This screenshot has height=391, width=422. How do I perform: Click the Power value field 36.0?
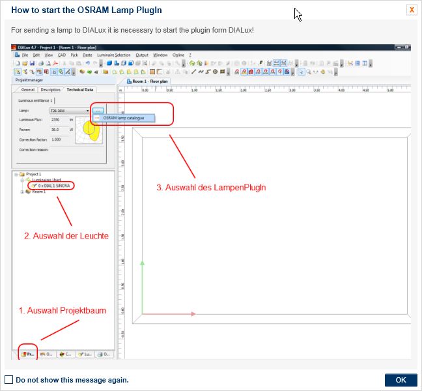[x=59, y=130]
